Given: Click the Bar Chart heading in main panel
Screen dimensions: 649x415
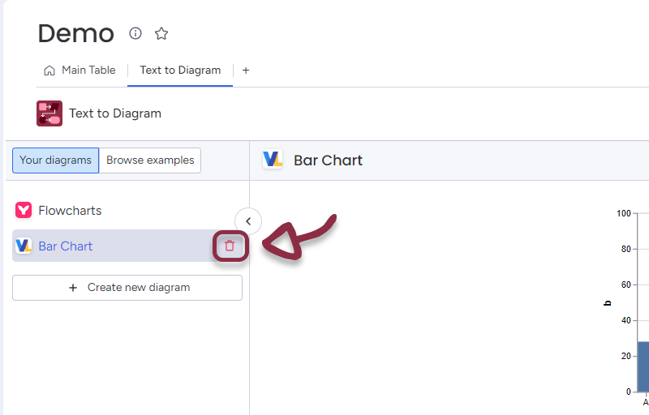Looking at the screenshot, I should [328, 160].
